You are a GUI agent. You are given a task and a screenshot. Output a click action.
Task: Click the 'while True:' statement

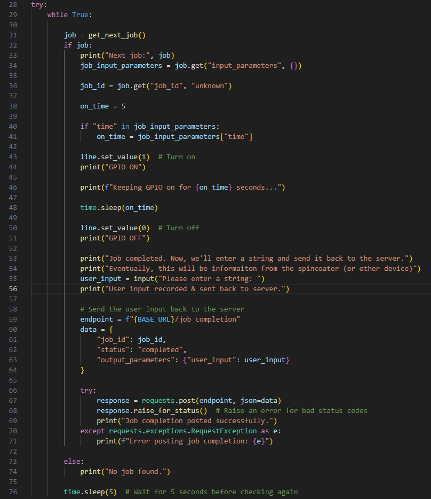tap(69, 15)
